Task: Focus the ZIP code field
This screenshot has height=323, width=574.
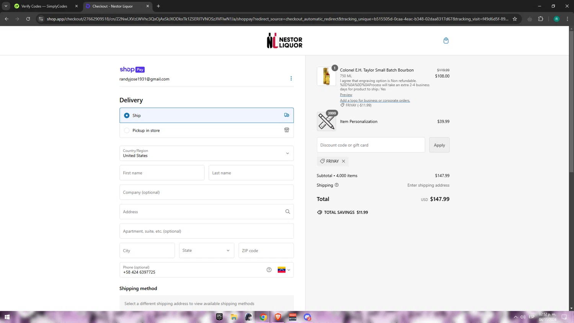Action: tap(266, 250)
